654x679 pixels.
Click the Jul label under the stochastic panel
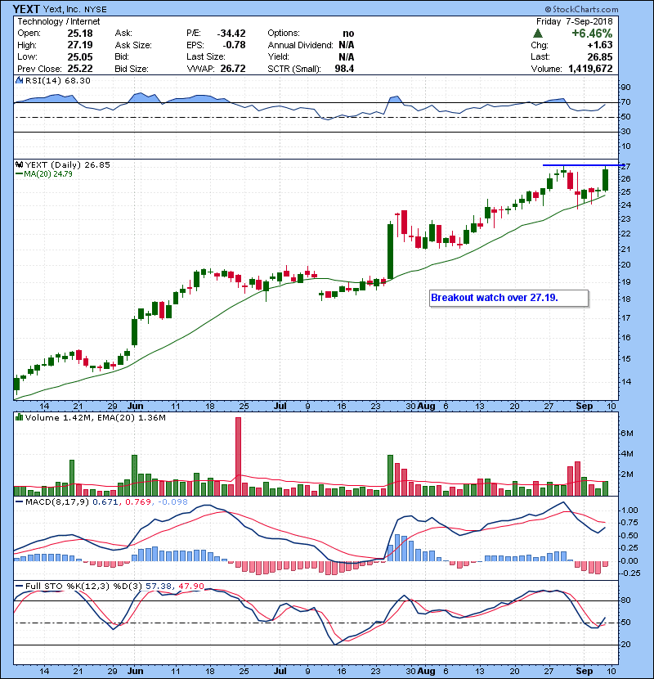point(280,671)
